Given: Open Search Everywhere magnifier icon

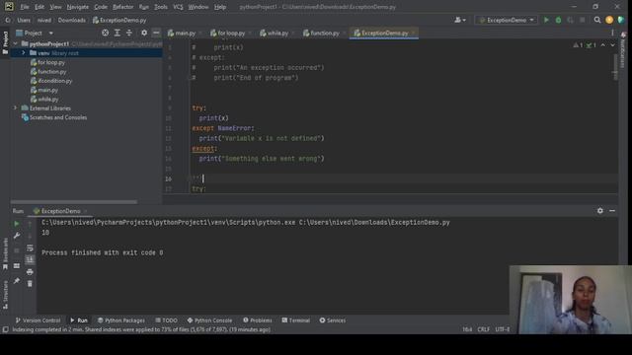Looking at the screenshot, I should pos(596,20).
